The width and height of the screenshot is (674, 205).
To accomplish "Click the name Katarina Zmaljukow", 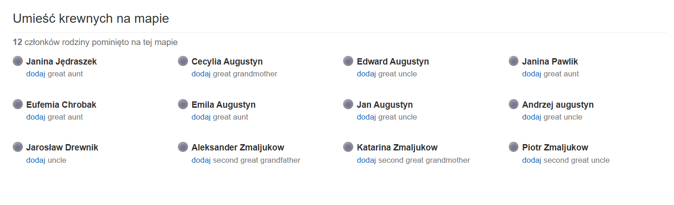I will (x=397, y=147).
